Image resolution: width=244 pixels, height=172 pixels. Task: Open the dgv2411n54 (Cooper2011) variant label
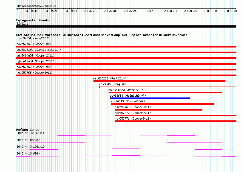35,61
